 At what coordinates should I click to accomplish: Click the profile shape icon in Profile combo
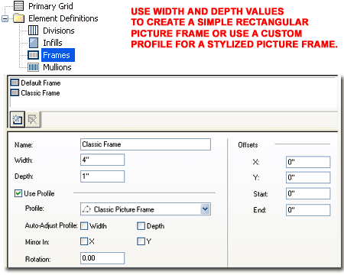[86, 209]
